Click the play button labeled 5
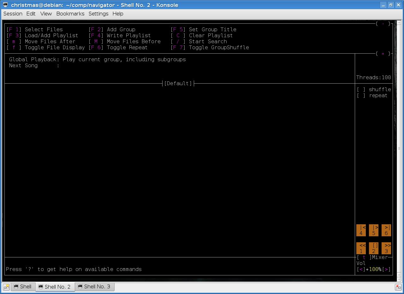The width and height of the screenshot is (404, 294). (373, 230)
